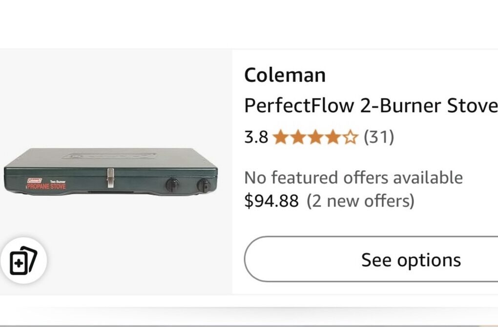
Task: Open the PerfectFlow 2-Burner Stove title
Action: [x=371, y=105]
